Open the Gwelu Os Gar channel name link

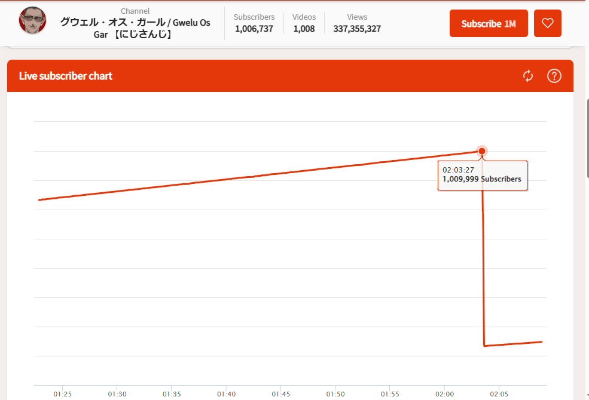(135, 28)
